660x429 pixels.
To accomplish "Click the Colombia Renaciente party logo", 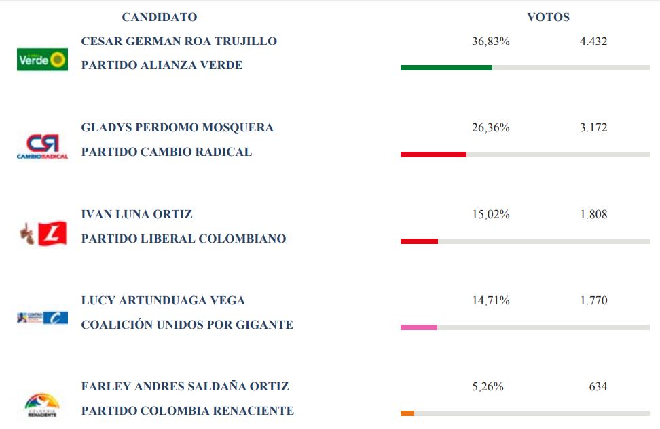I will coord(42,405).
